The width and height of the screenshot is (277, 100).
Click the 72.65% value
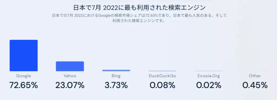click(24, 85)
